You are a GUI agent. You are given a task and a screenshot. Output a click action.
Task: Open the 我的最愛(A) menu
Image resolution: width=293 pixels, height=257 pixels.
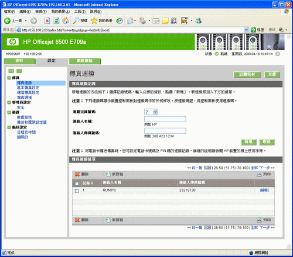[60, 12]
